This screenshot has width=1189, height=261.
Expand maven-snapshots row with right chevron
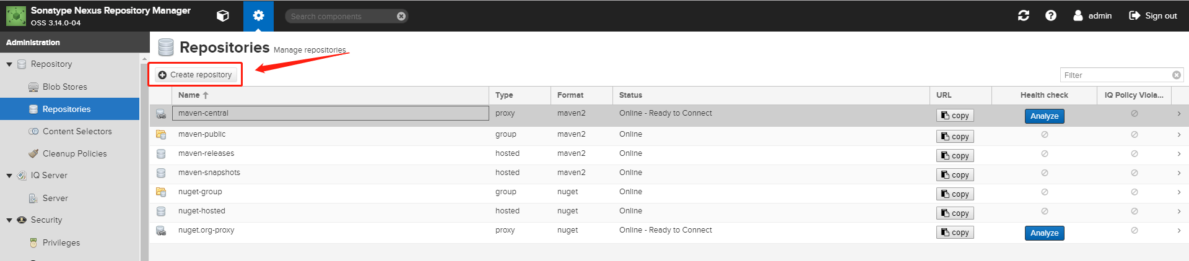[x=1179, y=173]
